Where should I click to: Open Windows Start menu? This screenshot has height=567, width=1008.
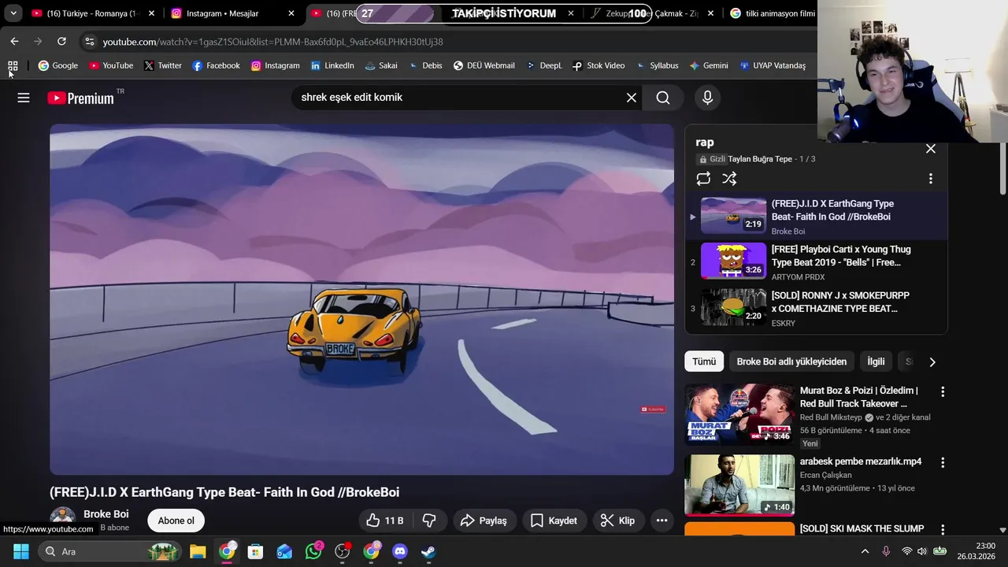[21, 551]
